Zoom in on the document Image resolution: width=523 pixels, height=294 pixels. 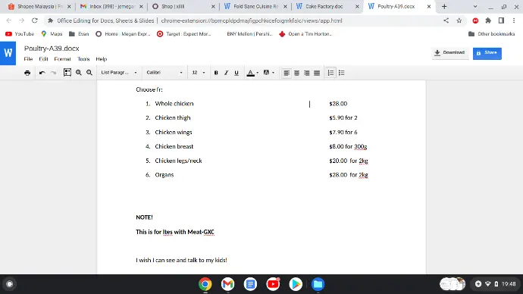click(79, 72)
